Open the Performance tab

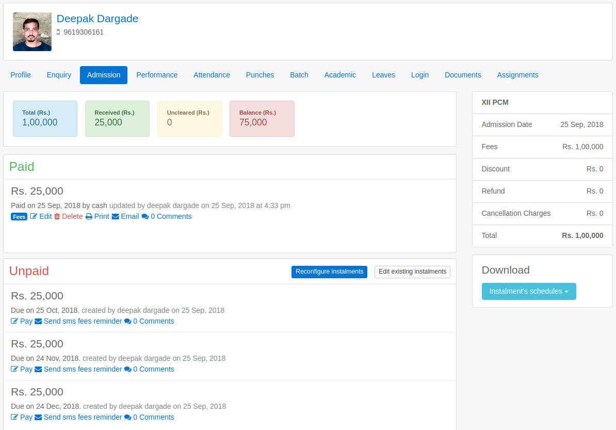(157, 75)
